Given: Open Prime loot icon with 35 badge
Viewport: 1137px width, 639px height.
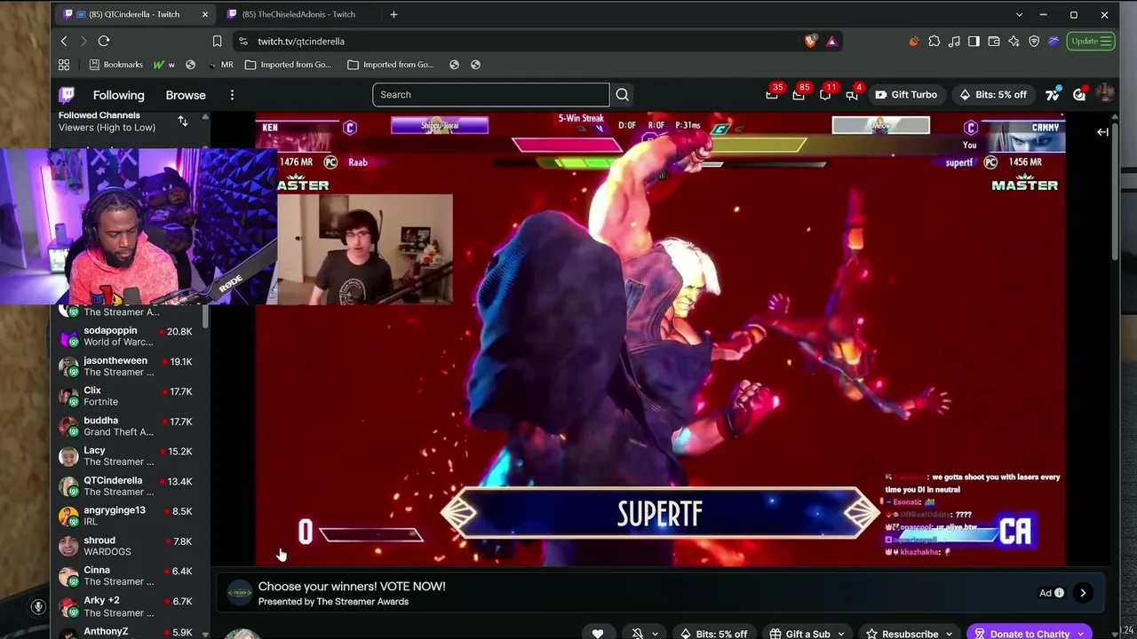Looking at the screenshot, I should click(772, 95).
